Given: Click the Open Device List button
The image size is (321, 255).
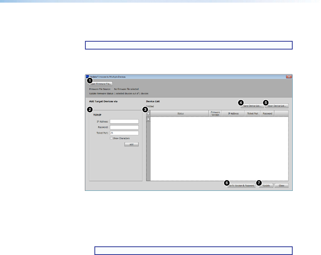Looking at the screenshot, I should (277, 106).
